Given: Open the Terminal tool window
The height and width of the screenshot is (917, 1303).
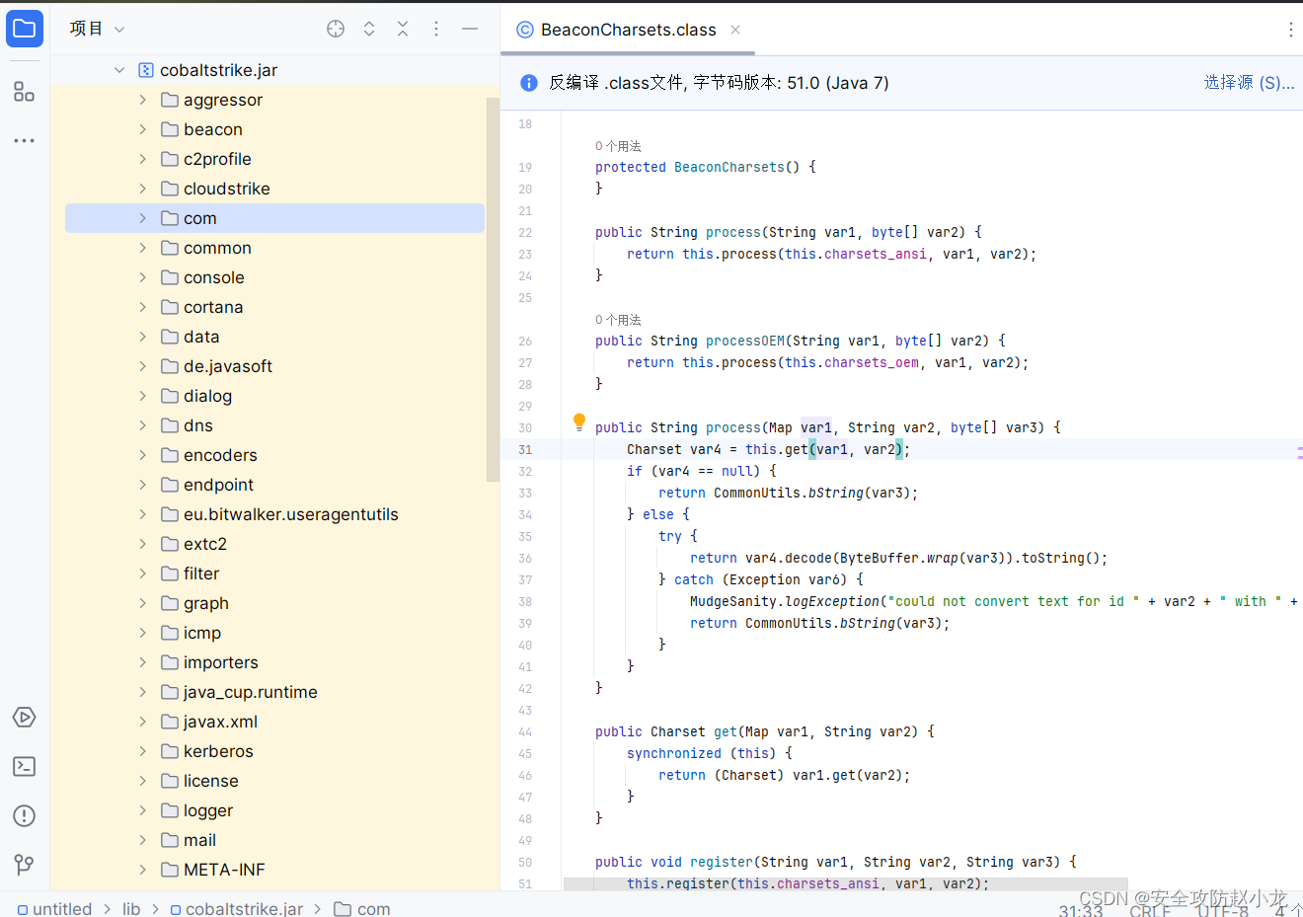Looking at the screenshot, I should click(25, 767).
